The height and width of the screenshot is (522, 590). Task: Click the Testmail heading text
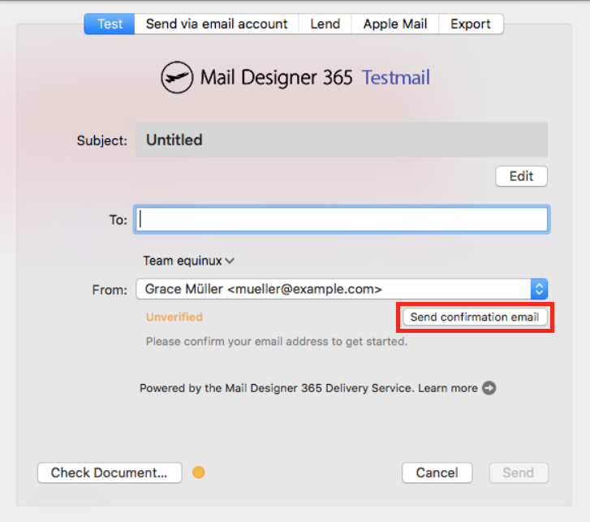click(x=396, y=77)
